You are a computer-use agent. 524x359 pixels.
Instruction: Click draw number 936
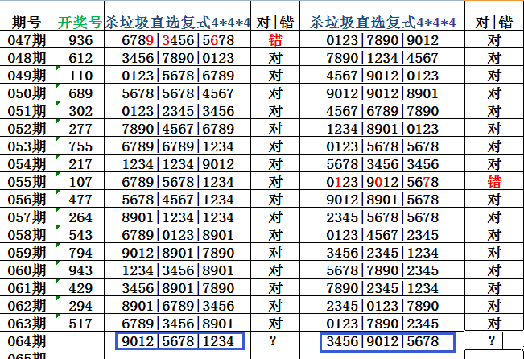pyautogui.click(x=80, y=40)
